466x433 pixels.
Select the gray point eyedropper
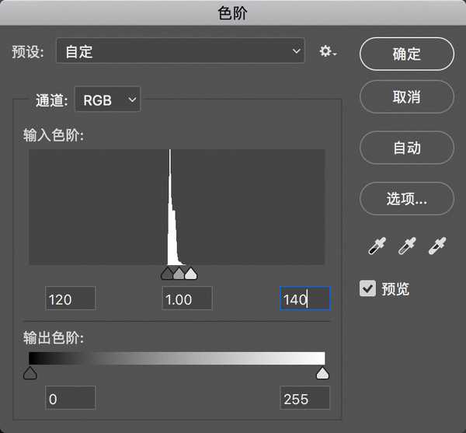click(407, 247)
